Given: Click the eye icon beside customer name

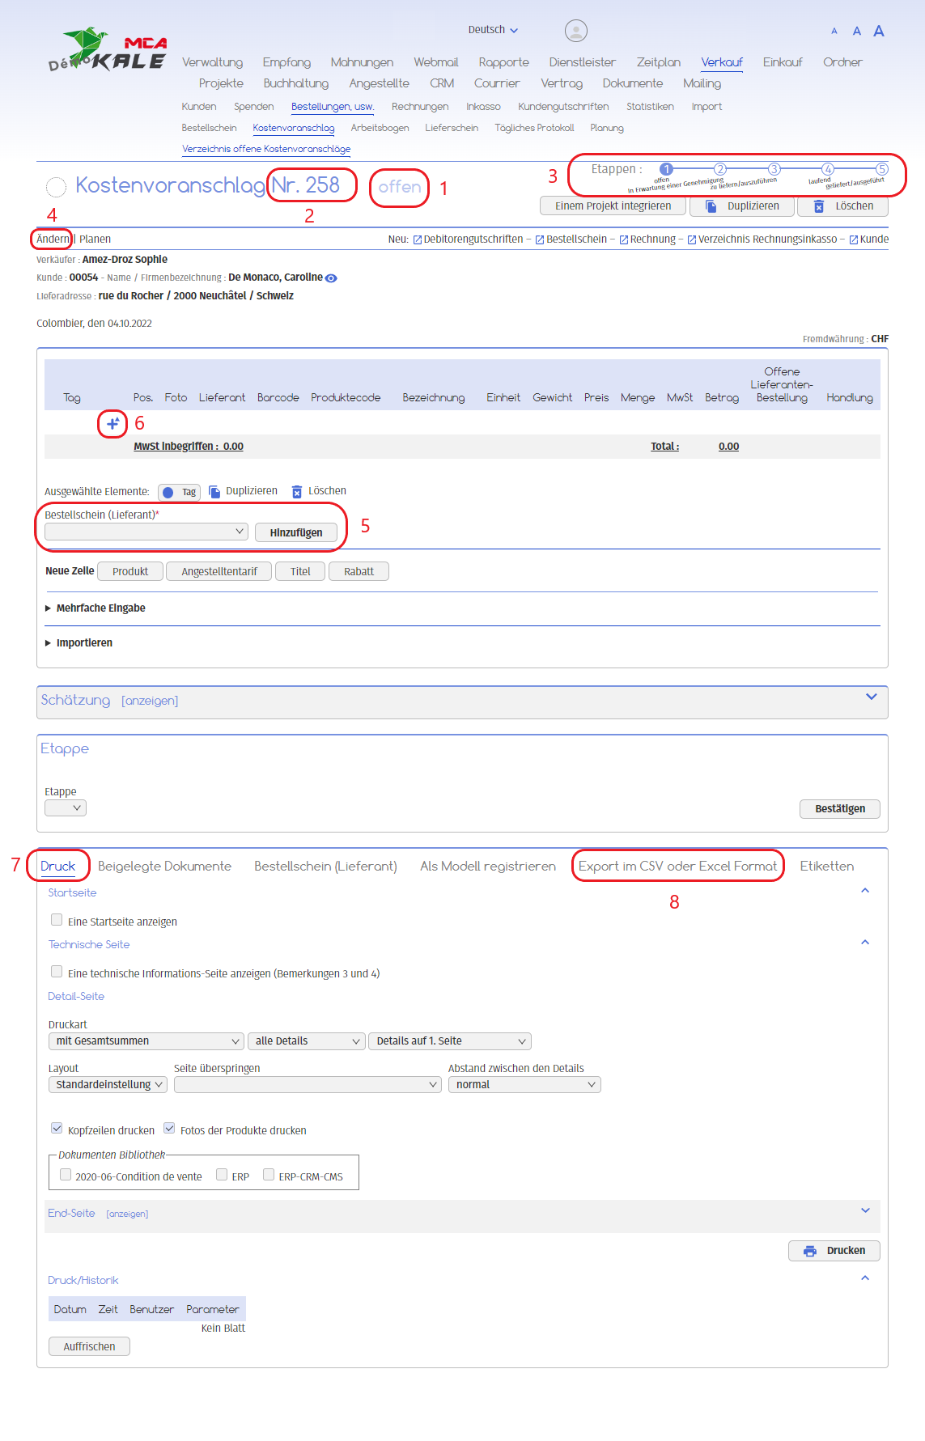Looking at the screenshot, I should [x=331, y=278].
